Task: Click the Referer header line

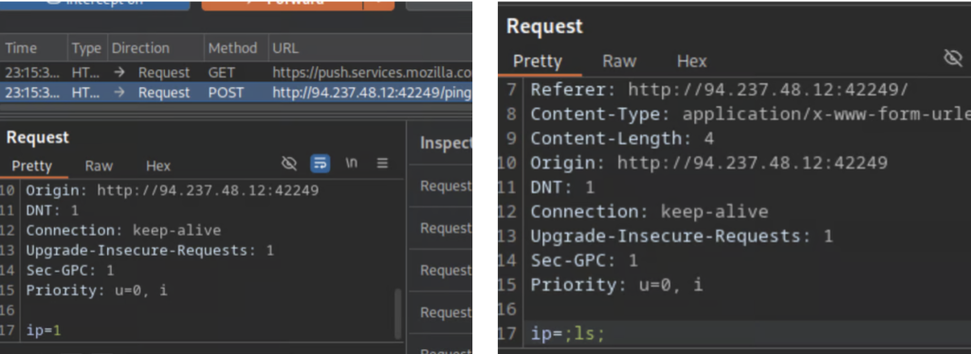Action: pyautogui.click(x=719, y=90)
